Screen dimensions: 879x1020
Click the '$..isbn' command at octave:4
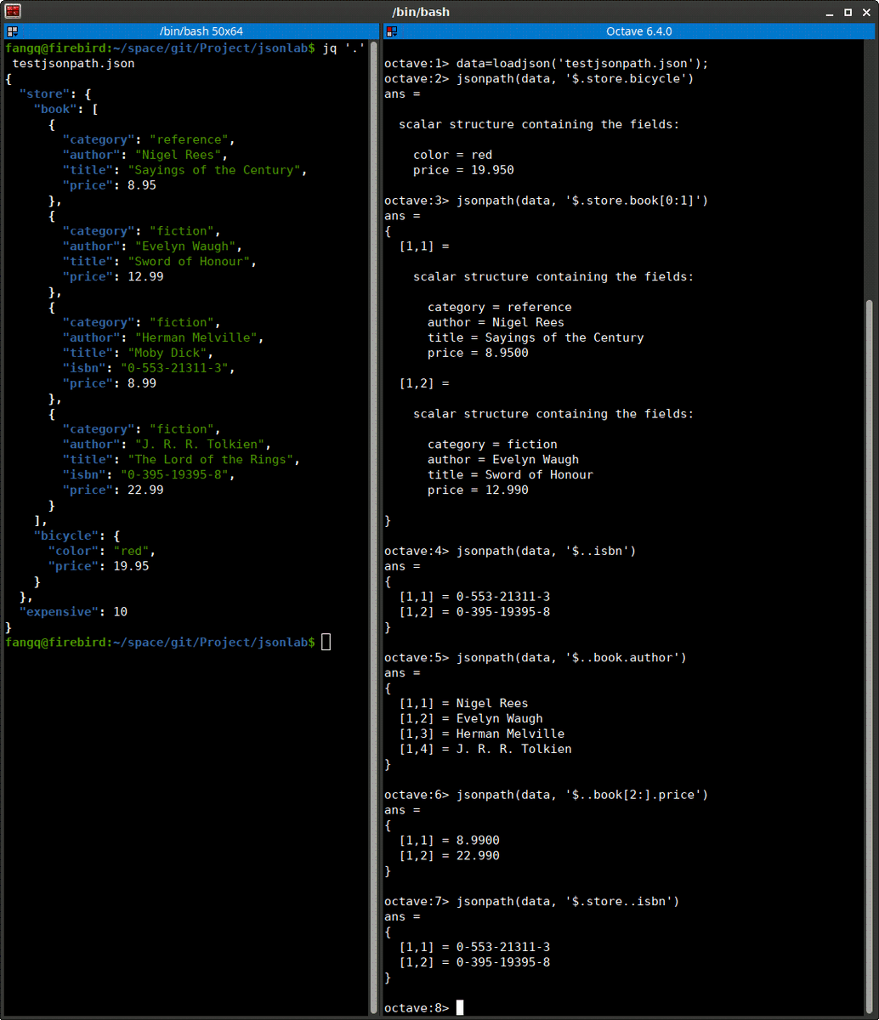coord(547,552)
